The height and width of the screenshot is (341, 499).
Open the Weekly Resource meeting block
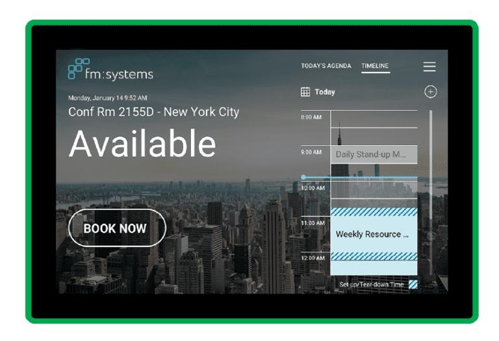pyautogui.click(x=374, y=234)
